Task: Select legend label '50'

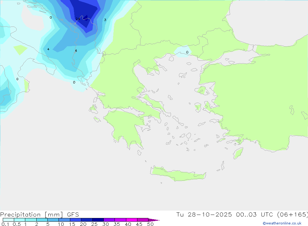Action: tap(151, 224)
